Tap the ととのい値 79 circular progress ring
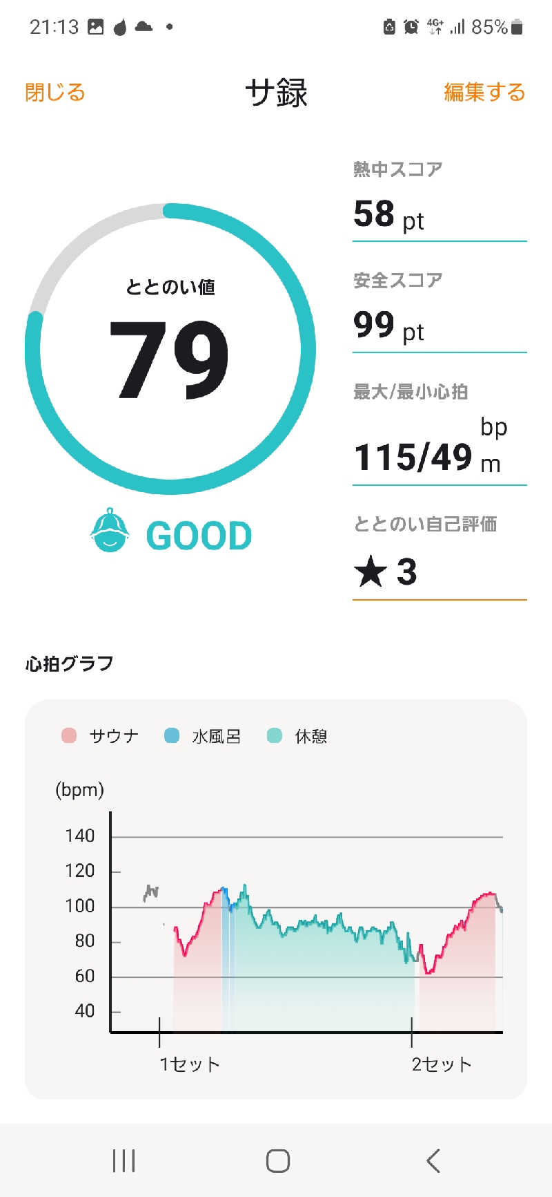 coord(170,349)
